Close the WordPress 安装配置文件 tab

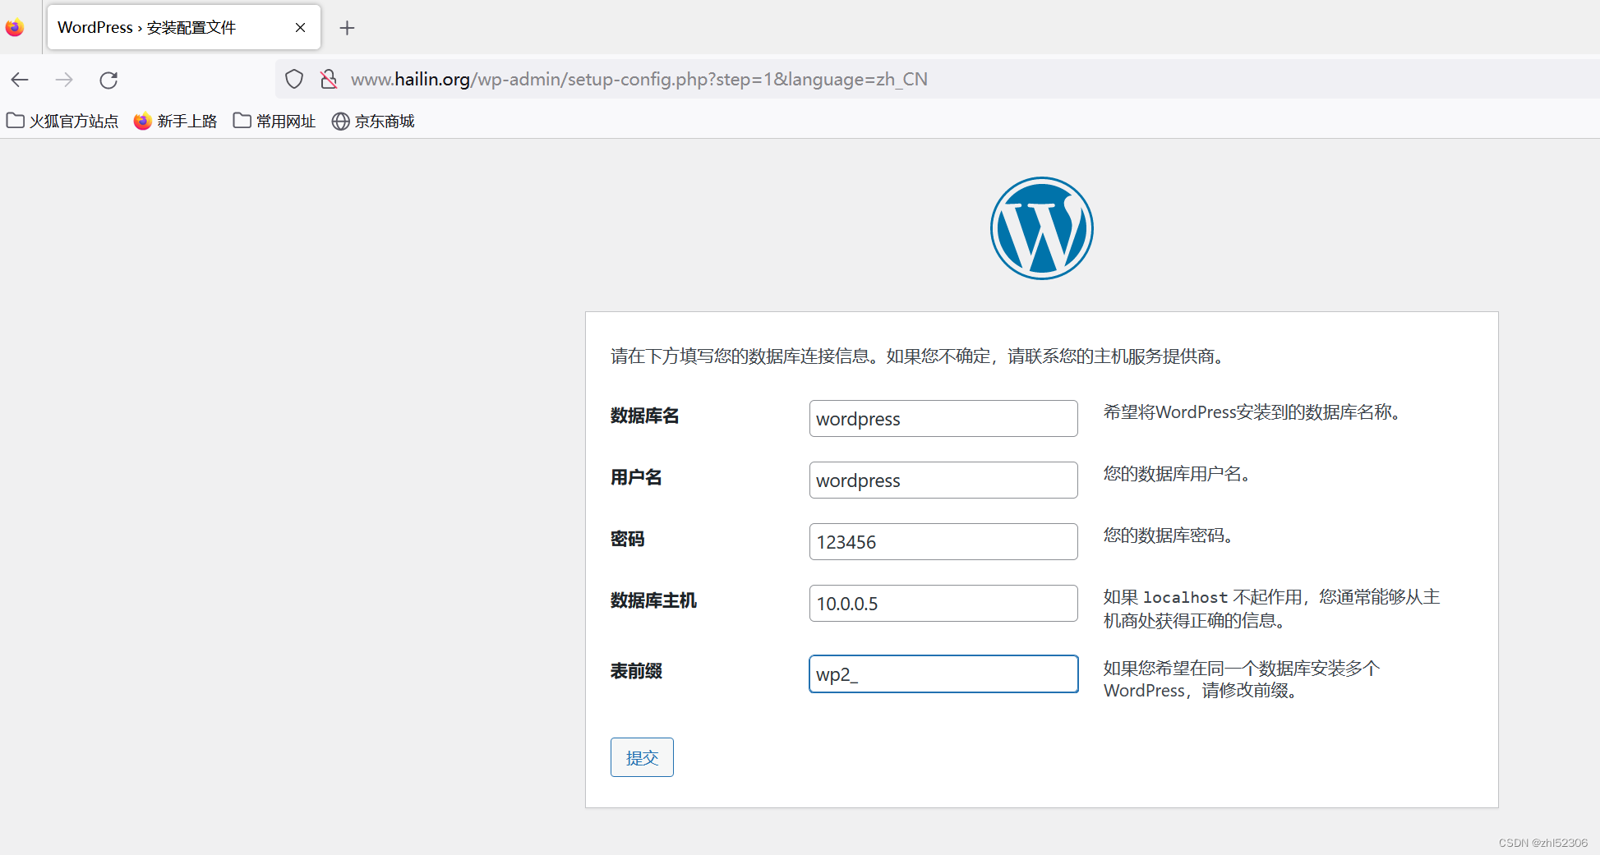pyautogui.click(x=300, y=28)
